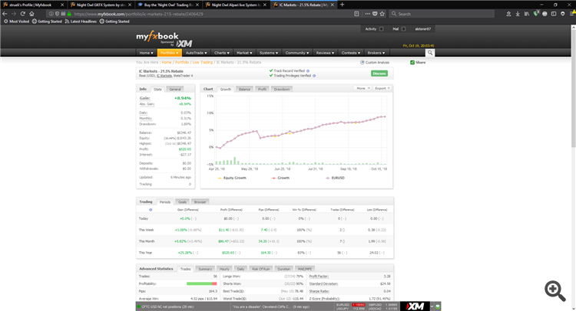
Task: Expand the Systems nav dropdown
Action: [x=269, y=53]
